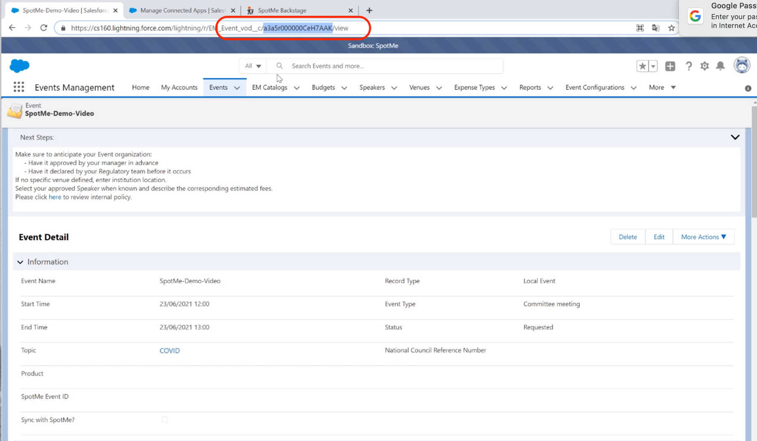Open the All search scope dropdown
757x441 pixels.
point(253,66)
